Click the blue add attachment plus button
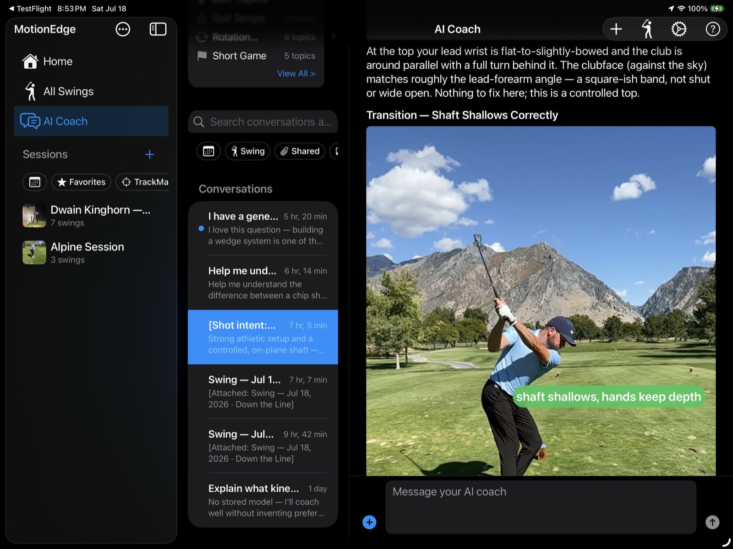 369,522
